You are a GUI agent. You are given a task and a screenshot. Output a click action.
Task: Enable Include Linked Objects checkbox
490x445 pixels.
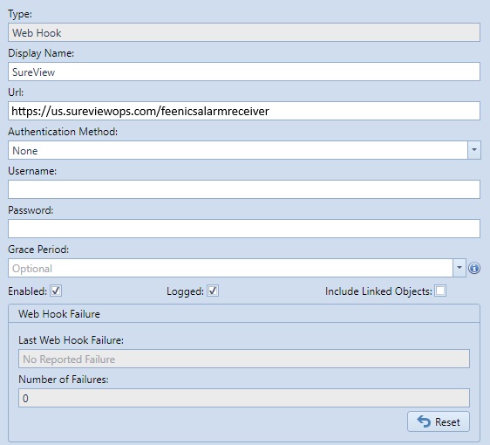click(x=440, y=291)
